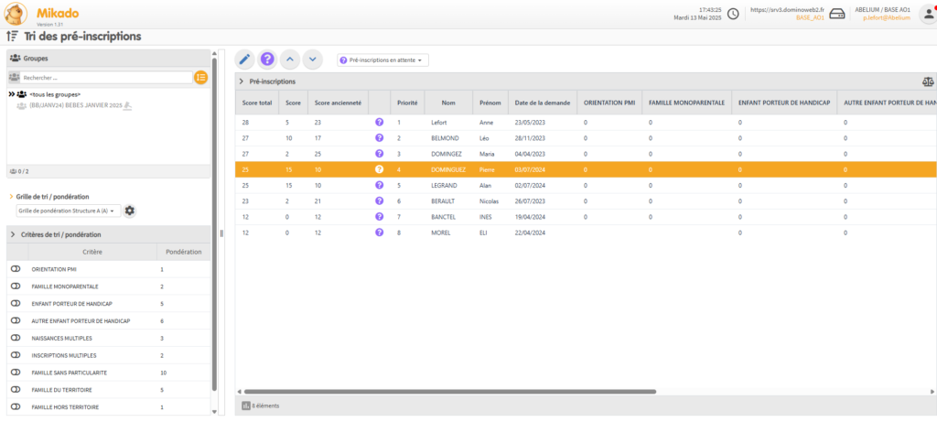Move selection up with the up-chevron button
937x422 pixels.
[290, 60]
